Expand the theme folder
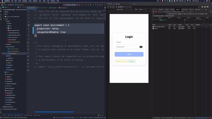The image size is (212, 119). [6, 56]
